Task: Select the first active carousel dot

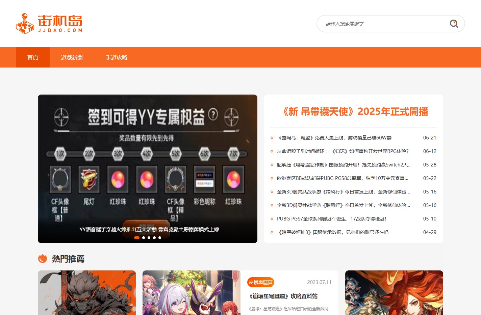Action: pos(137,238)
